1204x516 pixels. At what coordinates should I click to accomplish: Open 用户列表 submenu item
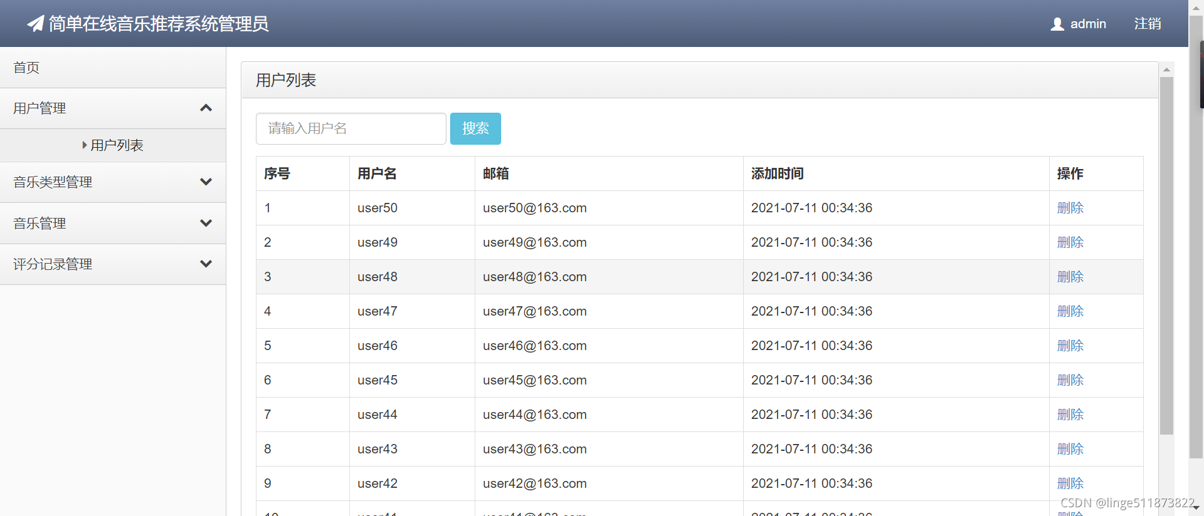pyautogui.click(x=117, y=145)
